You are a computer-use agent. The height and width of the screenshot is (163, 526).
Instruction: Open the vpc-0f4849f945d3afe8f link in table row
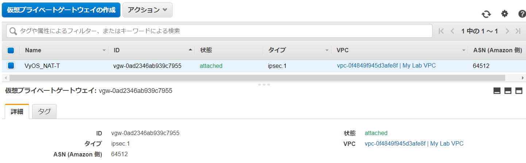point(367,66)
